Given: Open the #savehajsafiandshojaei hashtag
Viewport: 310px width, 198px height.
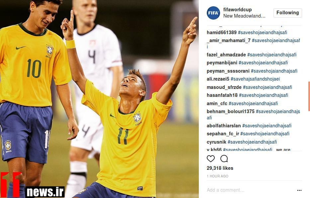Looking at the screenshot, I should [255, 79].
